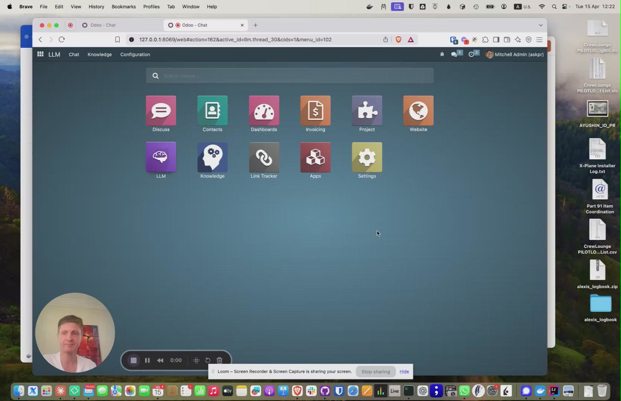Toggle the browser sidebar panel
Viewport: 621px width, 401px height.
[x=496, y=39]
